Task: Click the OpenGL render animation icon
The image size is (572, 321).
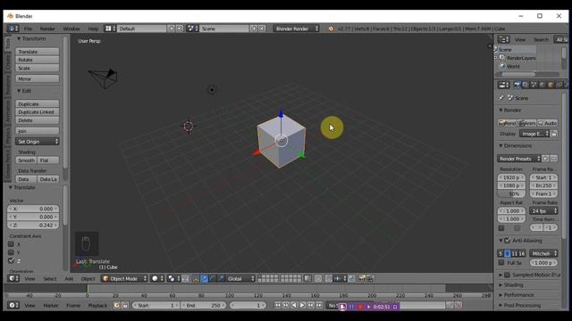Action: coord(370,278)
